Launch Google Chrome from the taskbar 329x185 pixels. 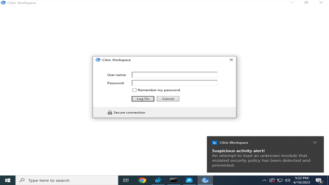(142, 180)
